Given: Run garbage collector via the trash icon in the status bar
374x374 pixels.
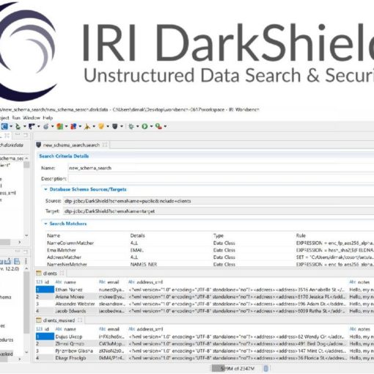Looking at the screenshot, I should pyautogui.click(x=266, y=368).
